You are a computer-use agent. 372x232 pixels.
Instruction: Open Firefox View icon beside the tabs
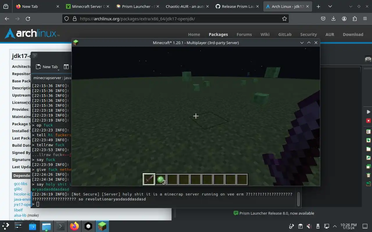click(6, 6)
